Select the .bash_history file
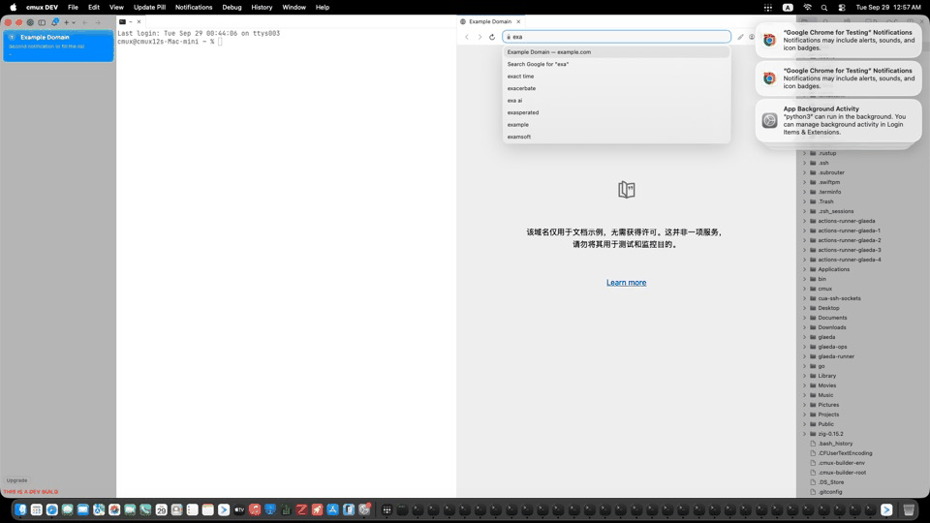Viewport: 930px width, 523px height. [x=863, y=444]
